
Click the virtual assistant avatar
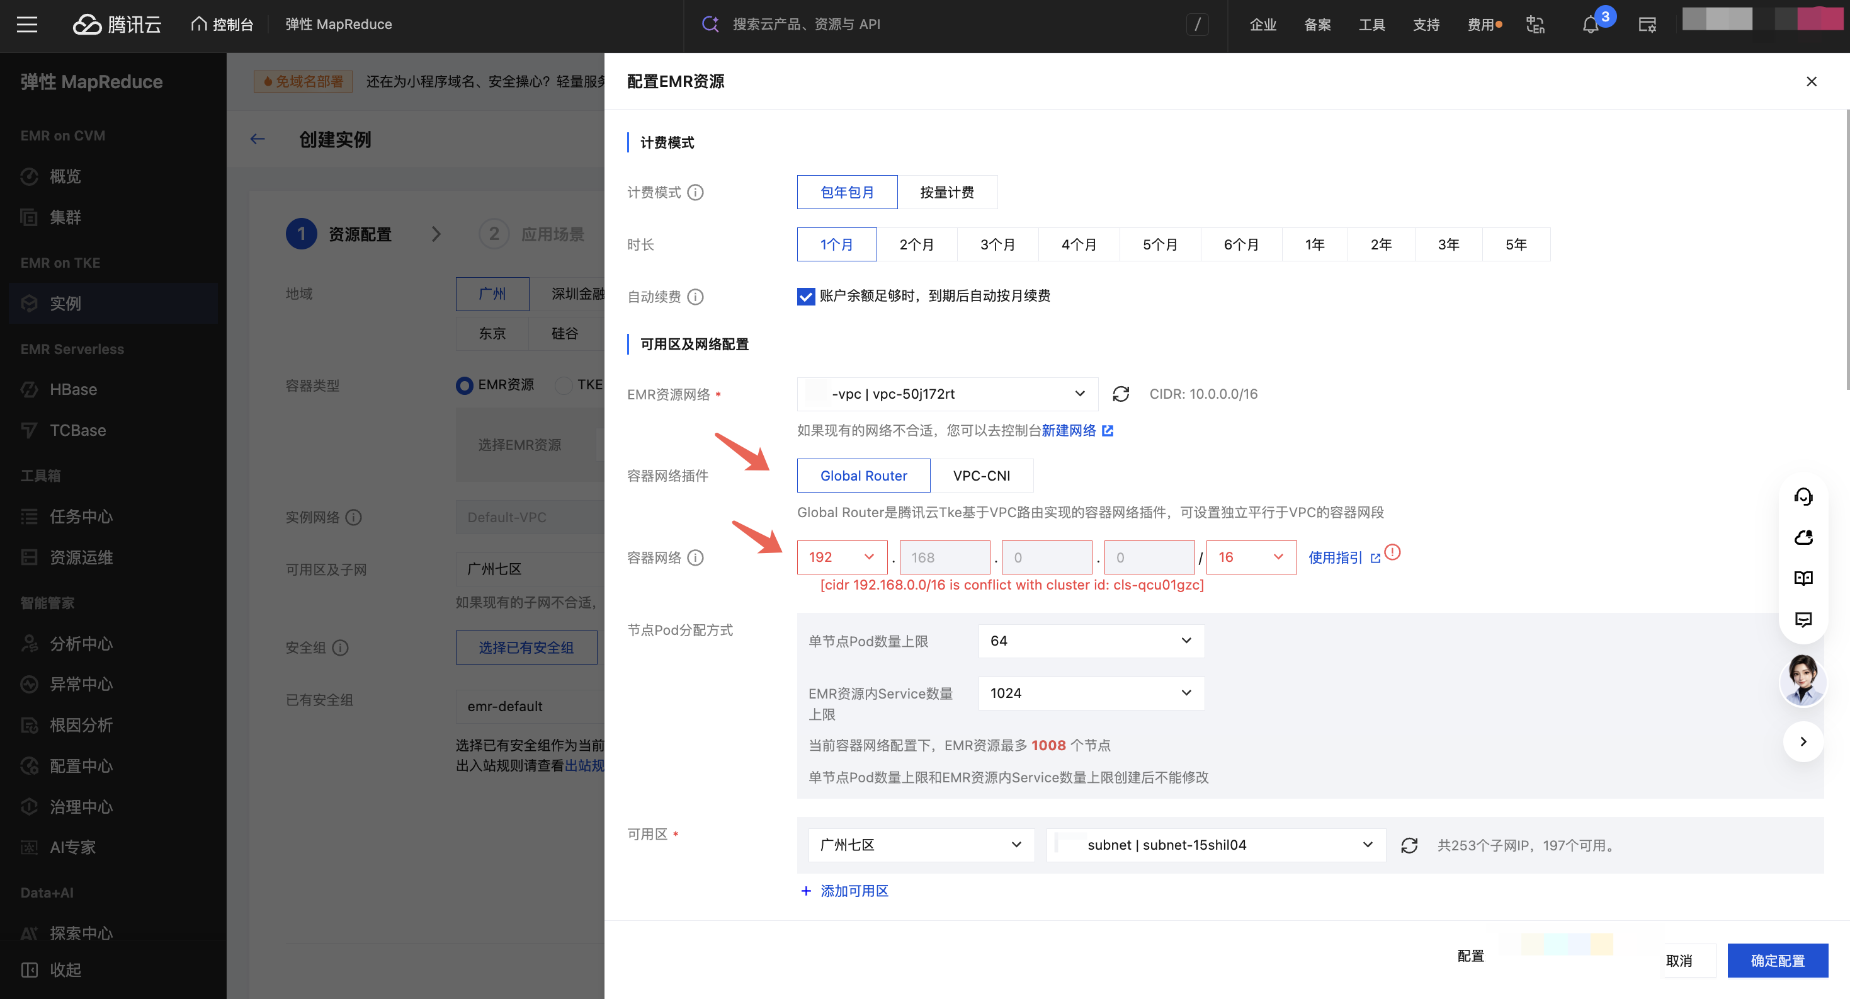point(1803,680)
